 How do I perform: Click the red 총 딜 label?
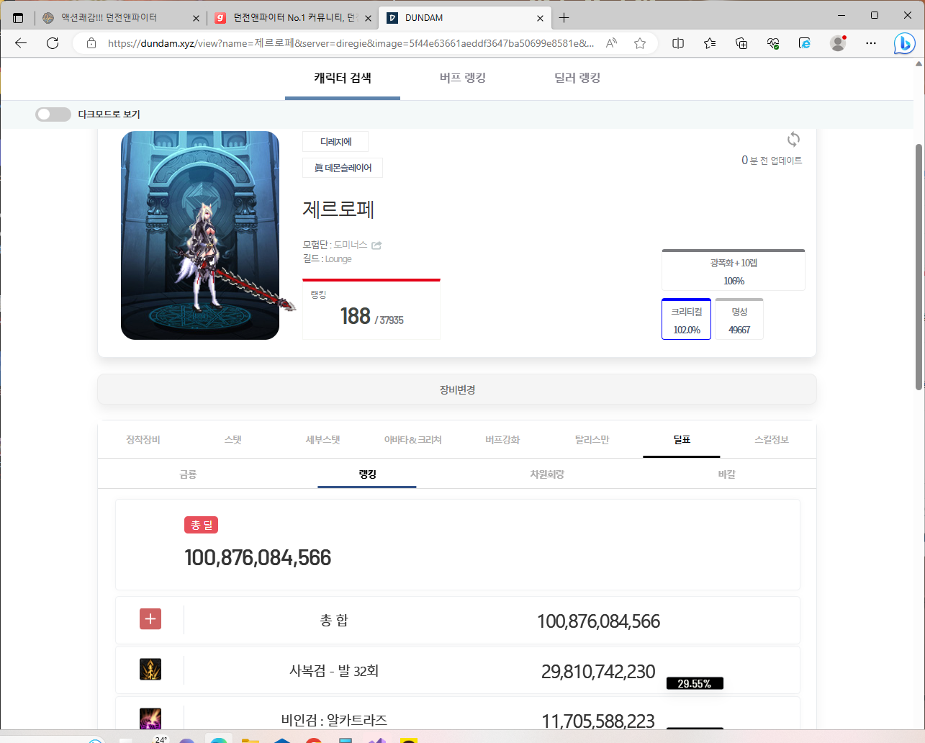coord(202,526)
